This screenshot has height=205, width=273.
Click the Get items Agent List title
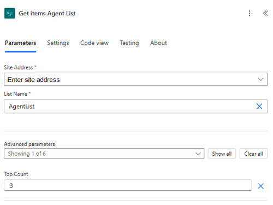click(x=47, y=13)
